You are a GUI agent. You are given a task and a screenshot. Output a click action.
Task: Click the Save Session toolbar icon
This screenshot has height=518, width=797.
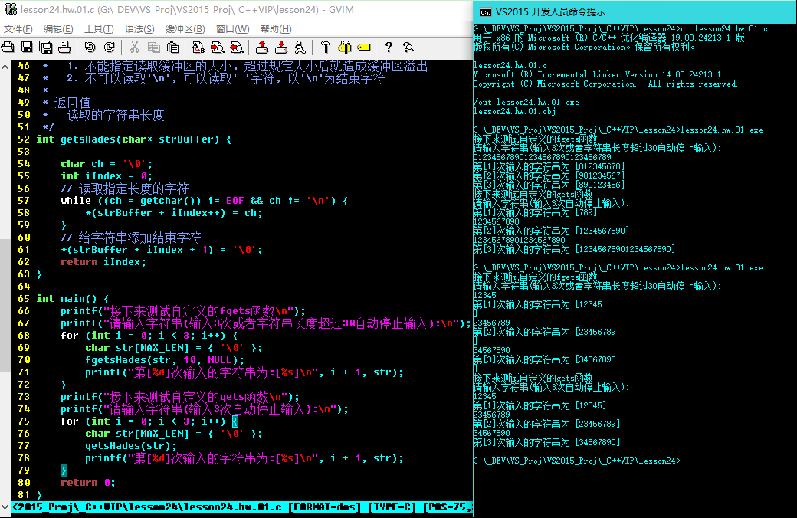click(281, 48)
